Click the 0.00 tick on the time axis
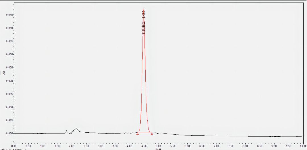The width and height of the screenshot is (307, 150). 14,146
